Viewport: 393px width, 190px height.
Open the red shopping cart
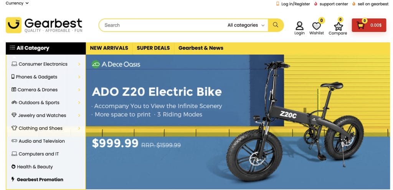pos(369,25)
